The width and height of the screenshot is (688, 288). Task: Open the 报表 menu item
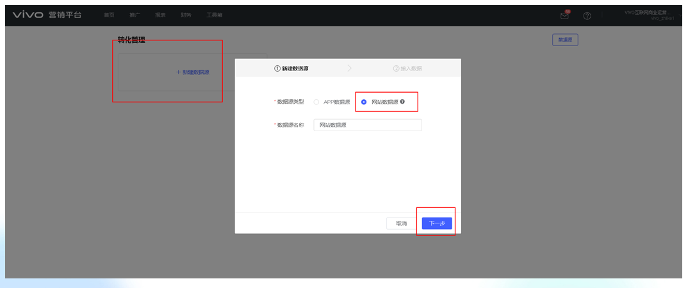(x=160, y=15)
